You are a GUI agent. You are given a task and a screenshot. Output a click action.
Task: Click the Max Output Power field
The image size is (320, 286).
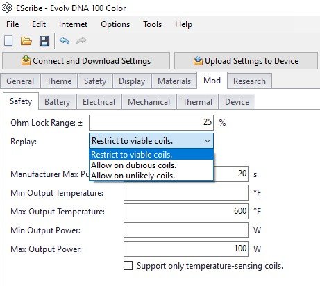186,249
